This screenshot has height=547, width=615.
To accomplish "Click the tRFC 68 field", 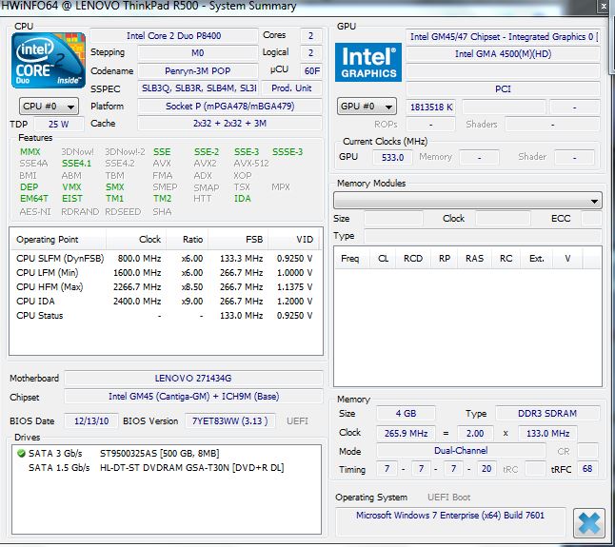I will (x=587, y=469).
